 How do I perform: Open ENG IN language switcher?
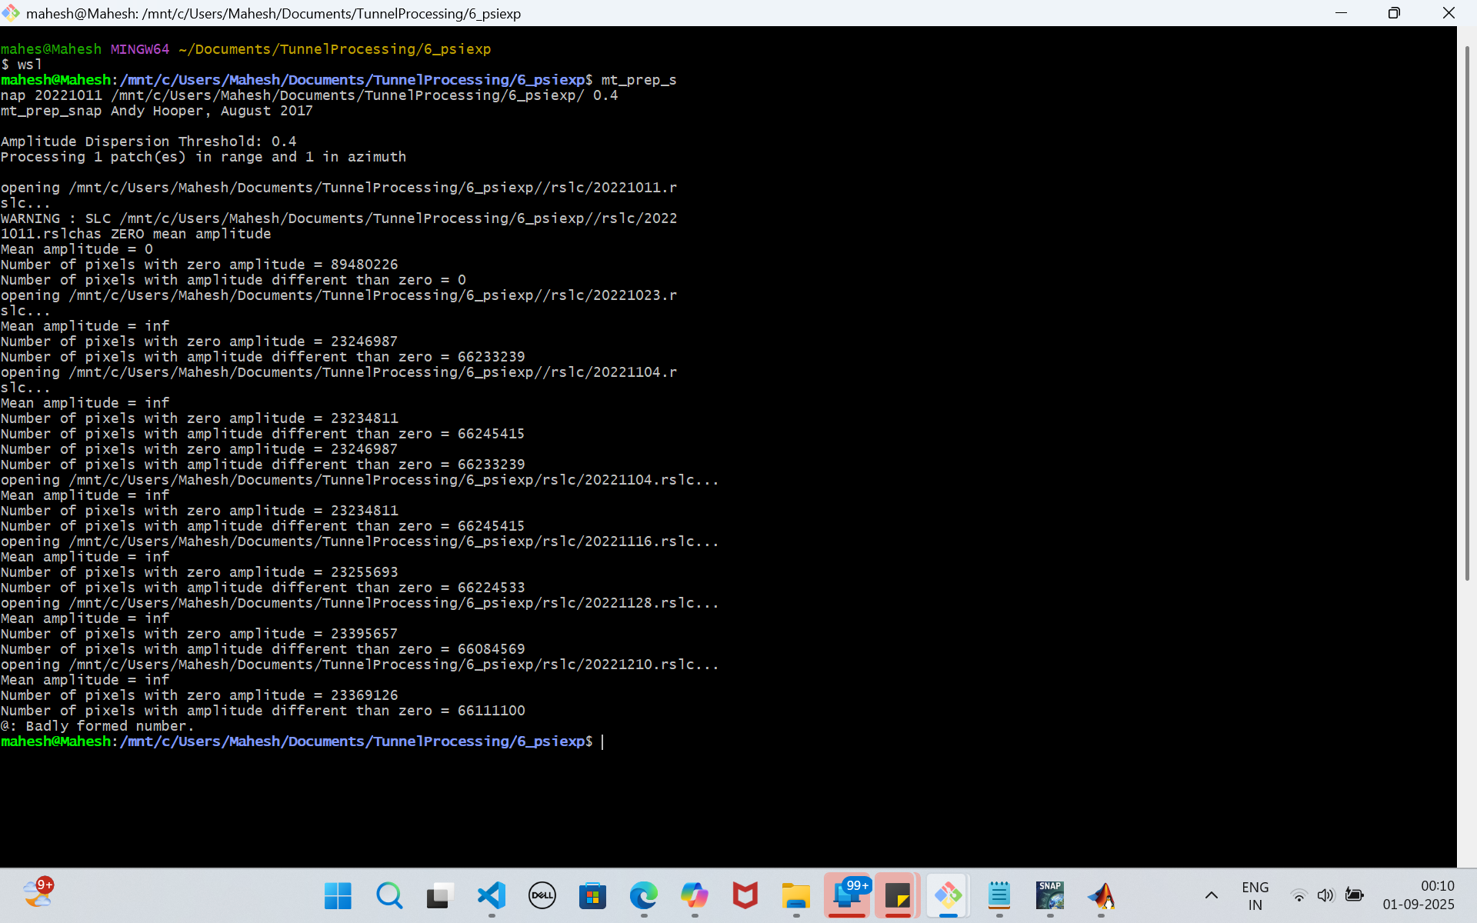(1255, 896)
